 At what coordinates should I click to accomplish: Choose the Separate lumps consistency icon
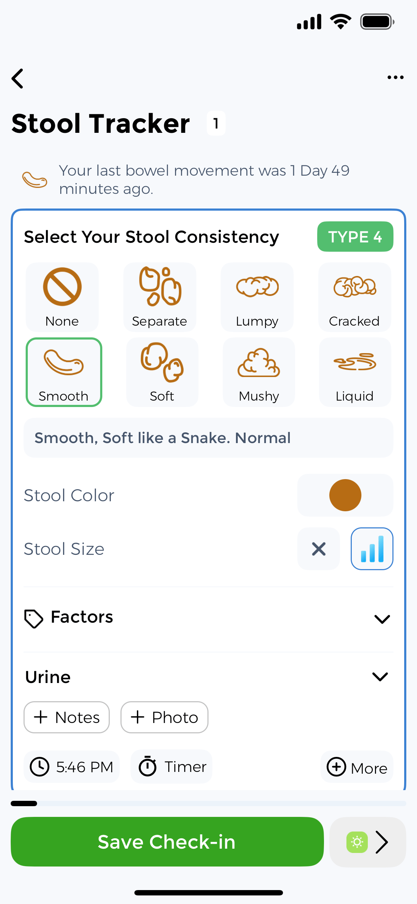tap(160, 286)
